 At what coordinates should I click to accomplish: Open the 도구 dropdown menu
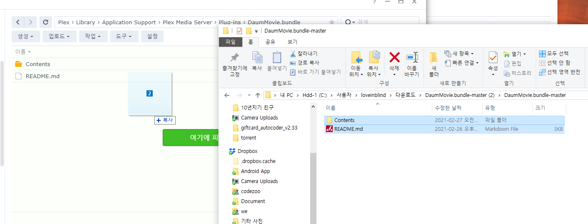point(124,36)
